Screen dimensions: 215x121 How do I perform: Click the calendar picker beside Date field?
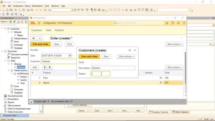coord(70,56)
